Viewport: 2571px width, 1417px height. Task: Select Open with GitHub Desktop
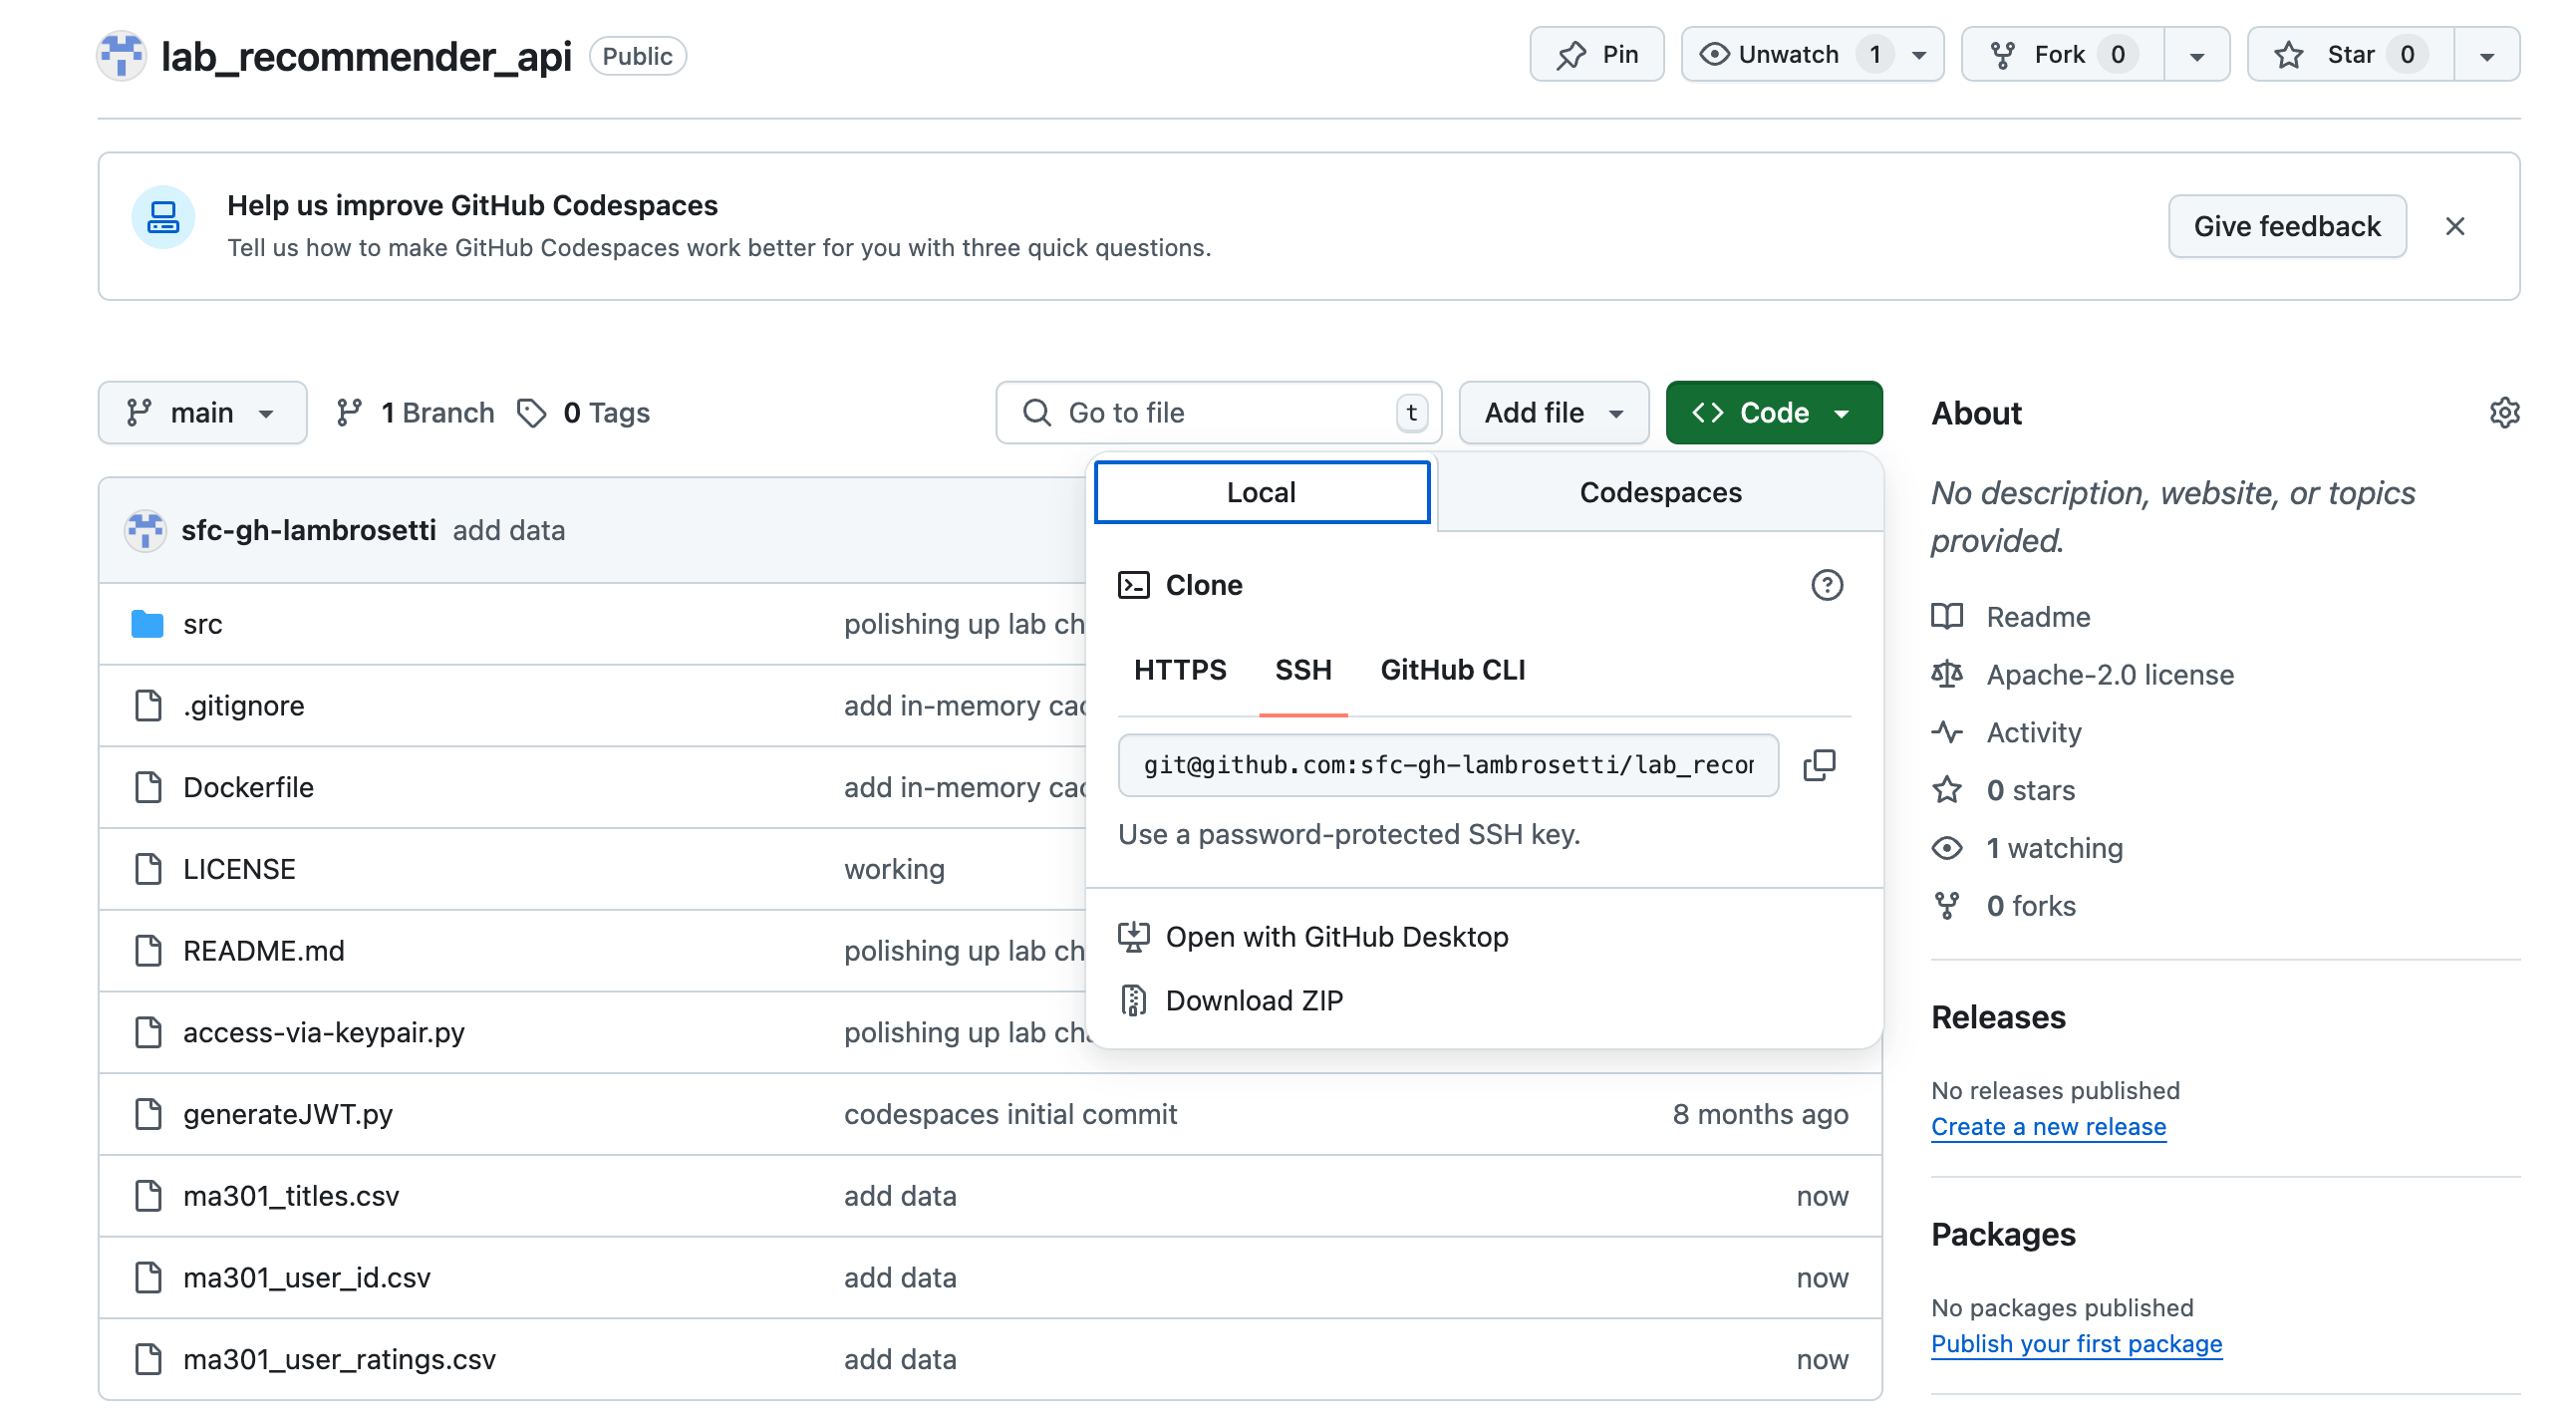click(x=1337, y=936)
